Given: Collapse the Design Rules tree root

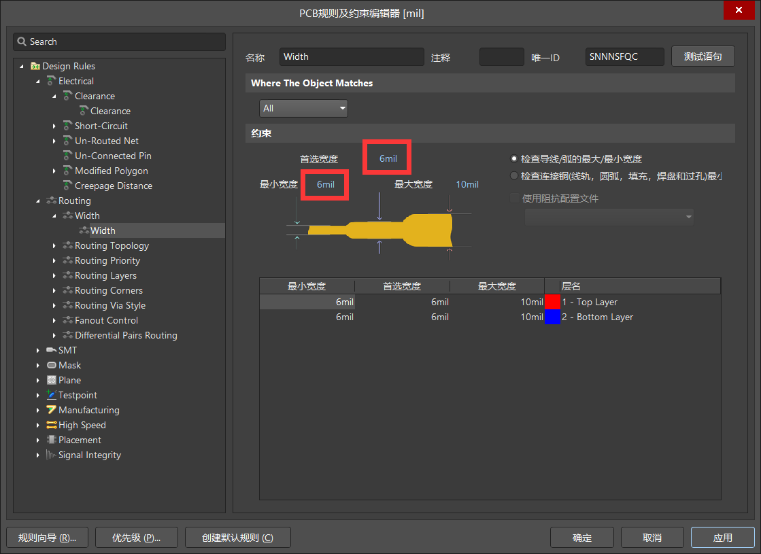Looking at the screenshot, I should coord(21,66).
